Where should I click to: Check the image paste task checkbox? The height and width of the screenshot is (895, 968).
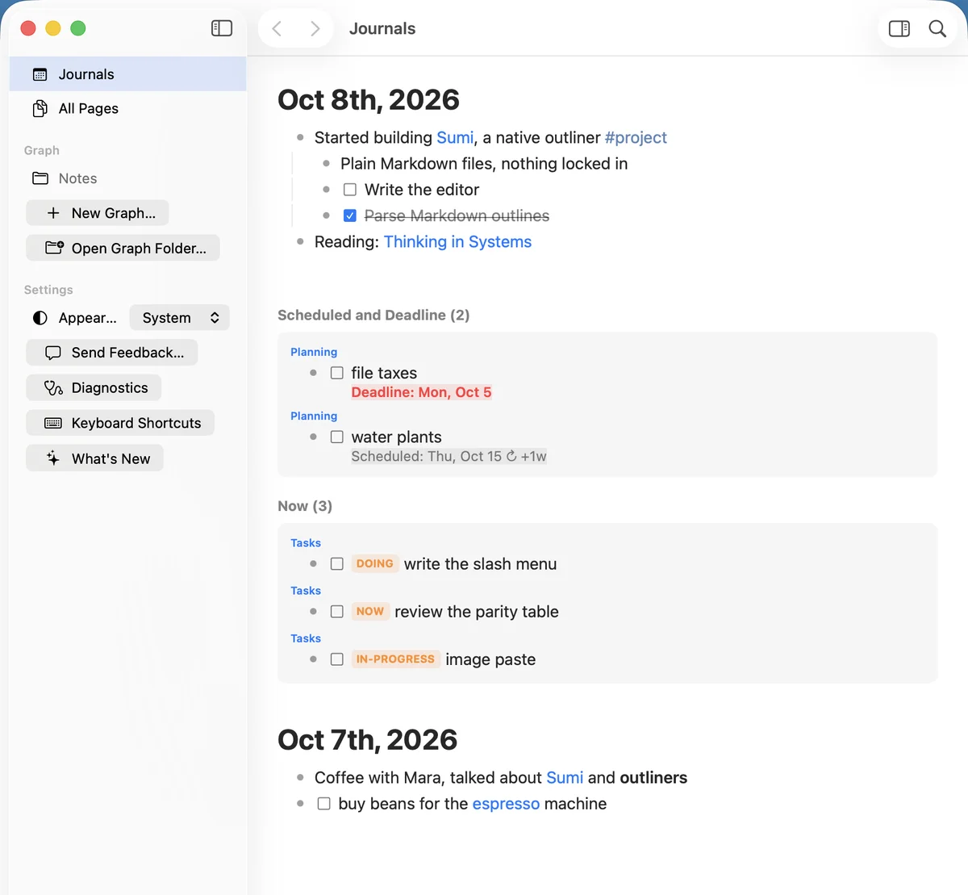337,659
